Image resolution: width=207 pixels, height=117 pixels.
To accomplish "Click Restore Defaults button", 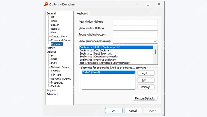I will pos(145,98).
